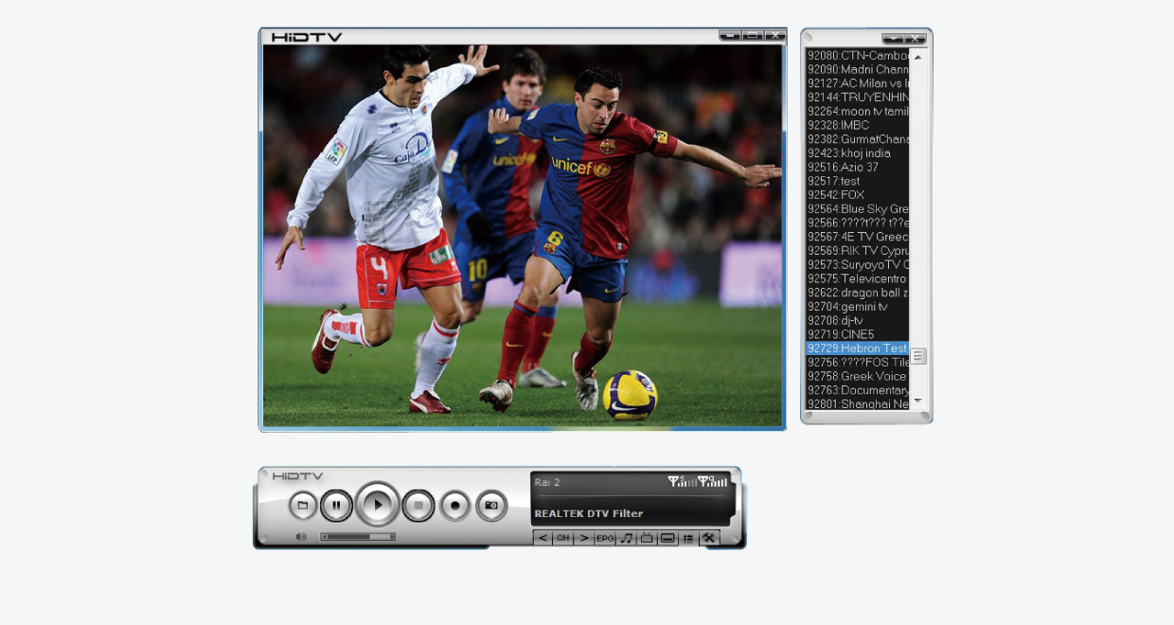Screen dimensions: 1174x625
Task: Select channel 92144:TRUYENHINH
Action: 858,97
